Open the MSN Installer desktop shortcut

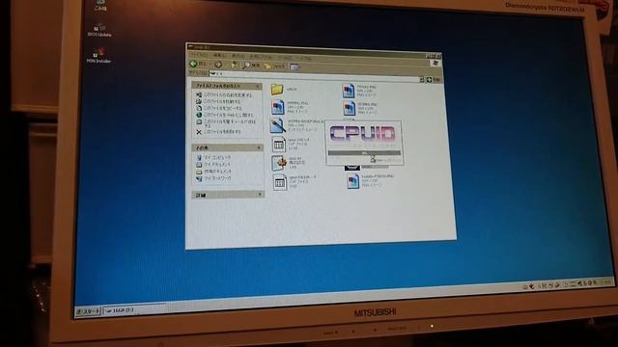coord(98,56)
